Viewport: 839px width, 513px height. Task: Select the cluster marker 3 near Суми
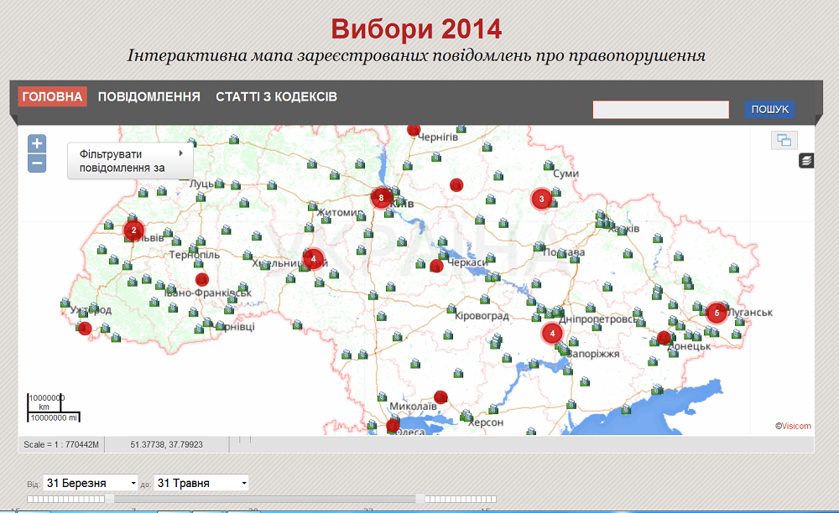coord(541,199)
